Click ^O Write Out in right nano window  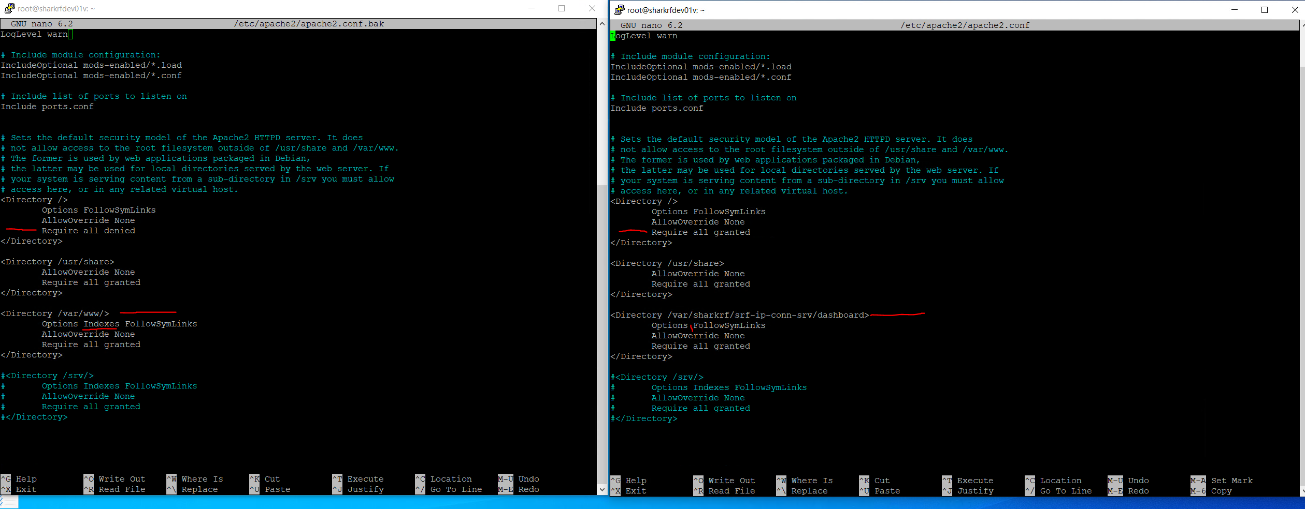click(724, 481)
